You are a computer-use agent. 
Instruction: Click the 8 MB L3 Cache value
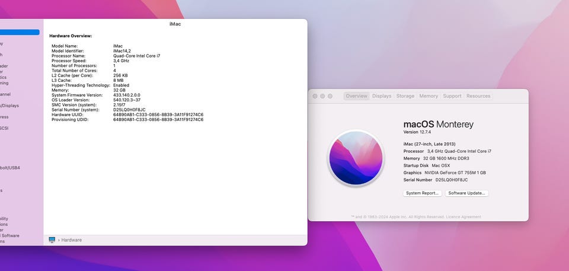click(119, 80)
